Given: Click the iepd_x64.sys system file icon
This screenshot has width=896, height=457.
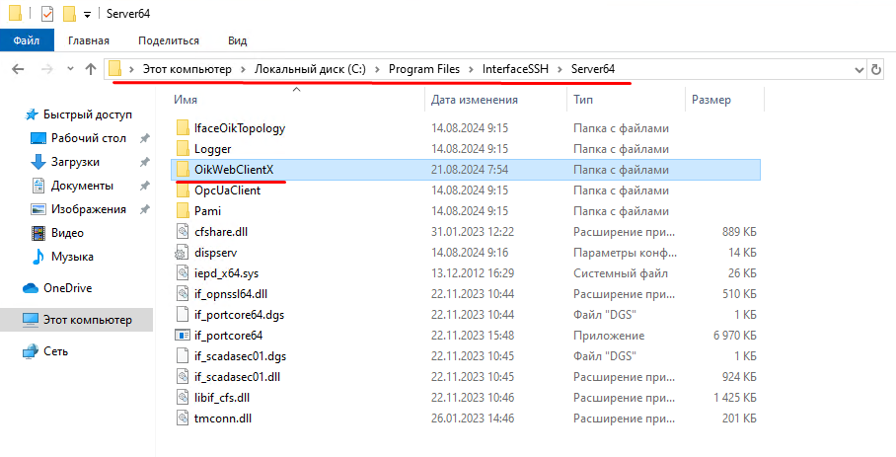Looking at the screenshot, I should (x=182, y=272).
